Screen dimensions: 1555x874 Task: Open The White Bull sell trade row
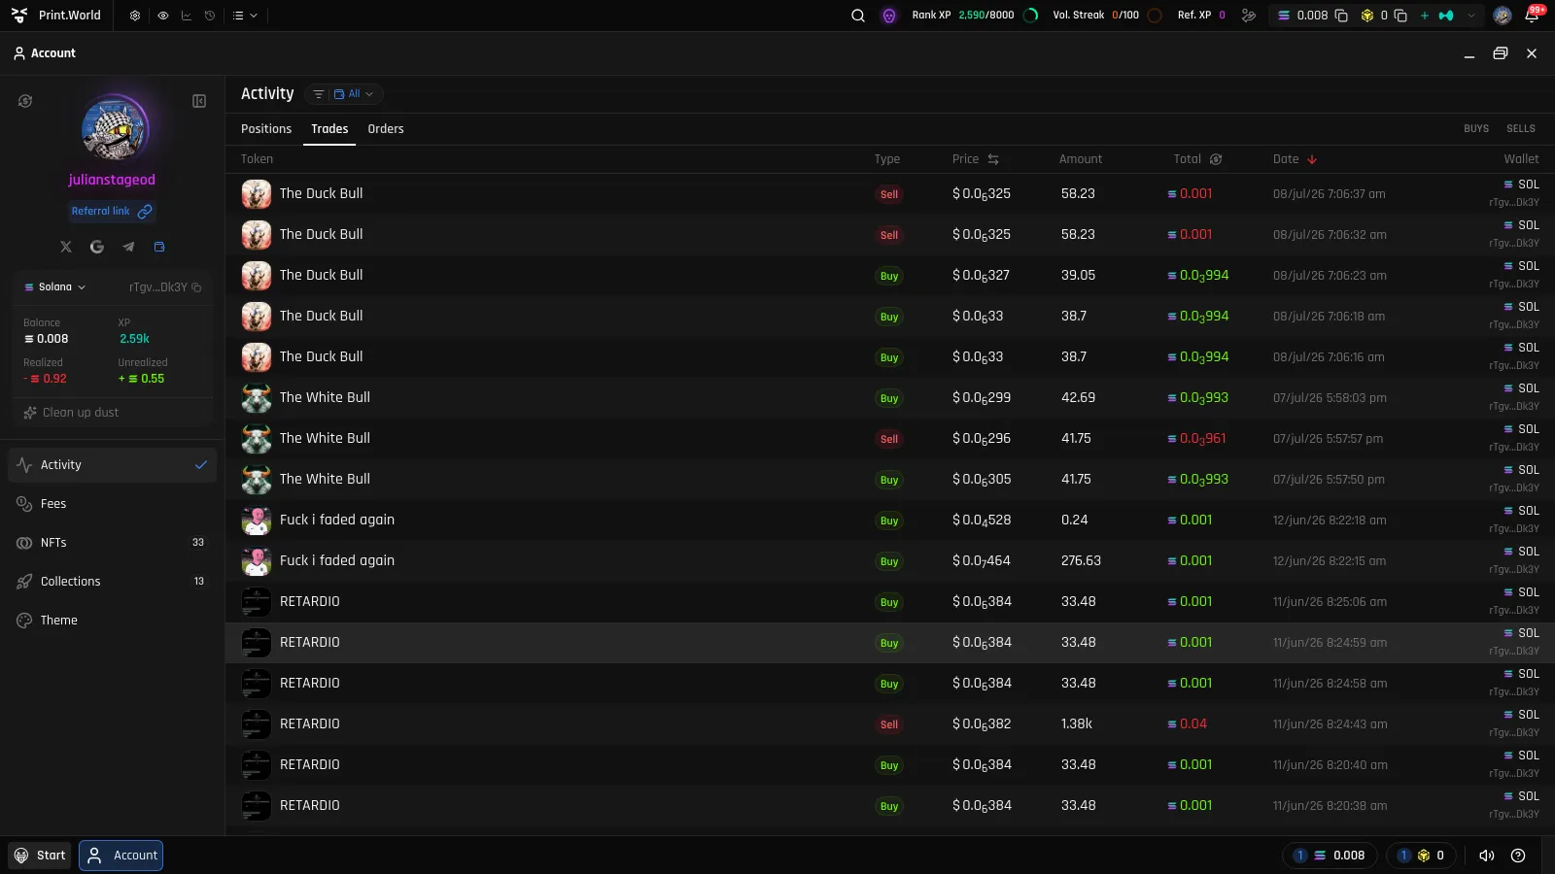(890, 439)
